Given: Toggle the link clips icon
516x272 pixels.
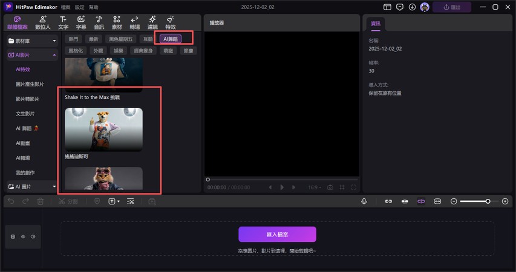Looking at the screenshot, I should (388, 201).
